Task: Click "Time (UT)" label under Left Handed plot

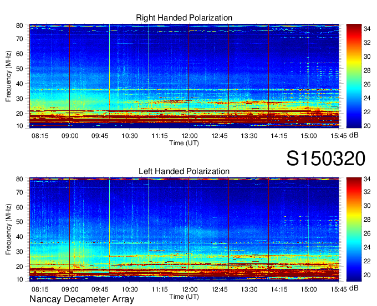Action: (184, 297)
